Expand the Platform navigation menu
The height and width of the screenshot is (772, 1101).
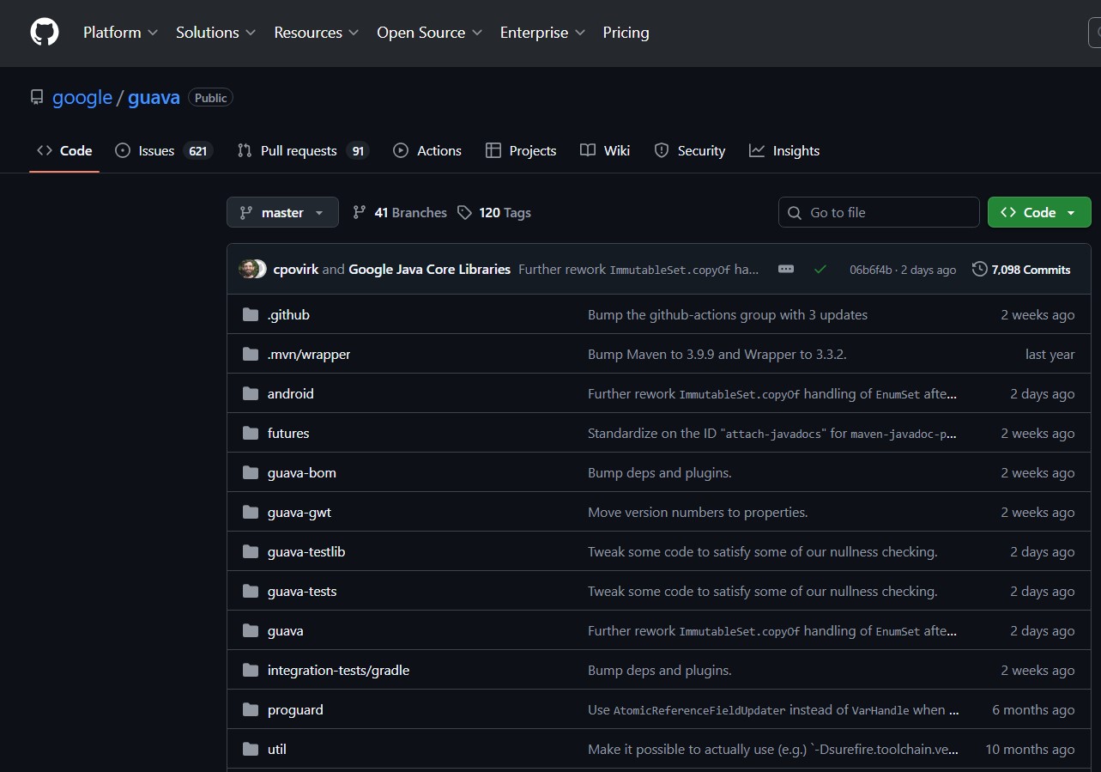120,33
